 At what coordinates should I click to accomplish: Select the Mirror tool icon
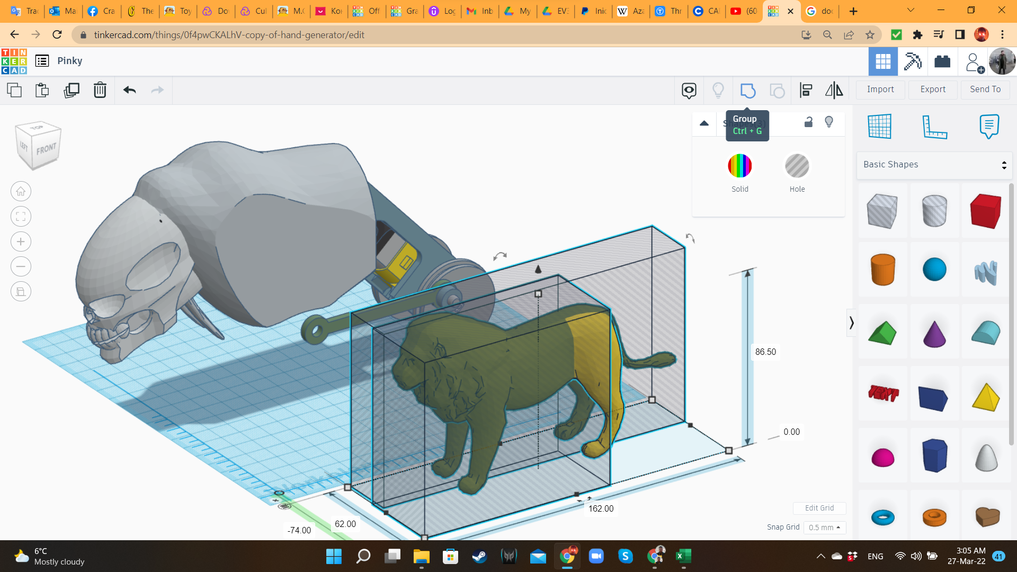pos(834,91)
